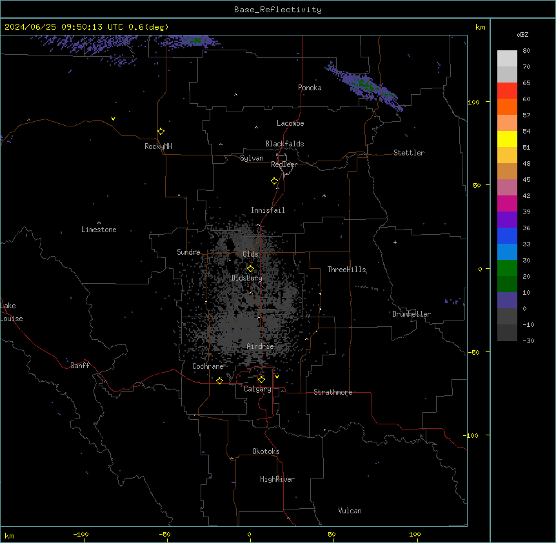This screenshot has height=543, width=556.
Task: Click the Sundre town label
Action: (x=188, y=252)
